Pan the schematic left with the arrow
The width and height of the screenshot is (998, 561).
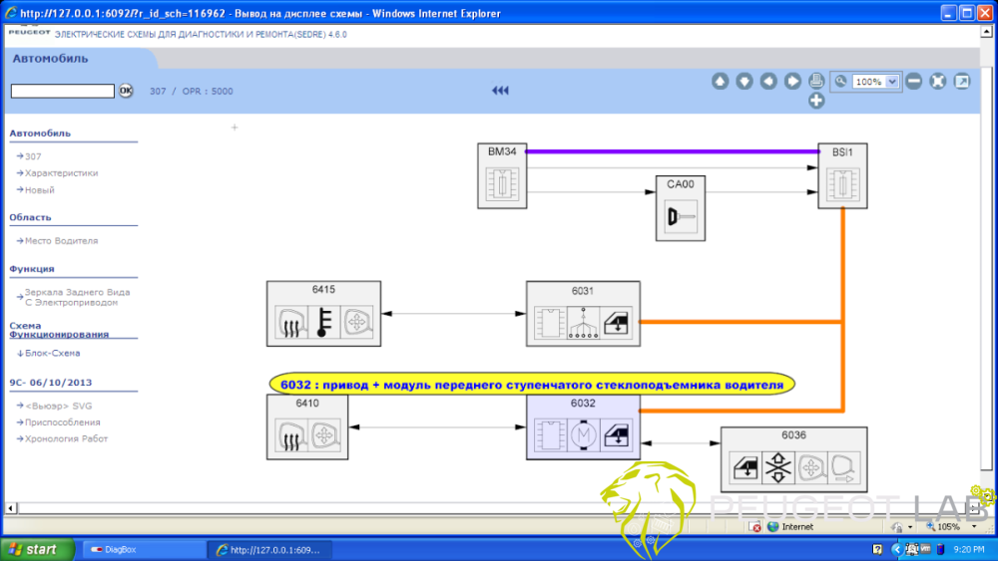pyautogui.click(x=767, y=82)
